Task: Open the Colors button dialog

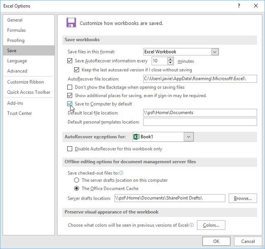Action: click(x=211, y=225)
